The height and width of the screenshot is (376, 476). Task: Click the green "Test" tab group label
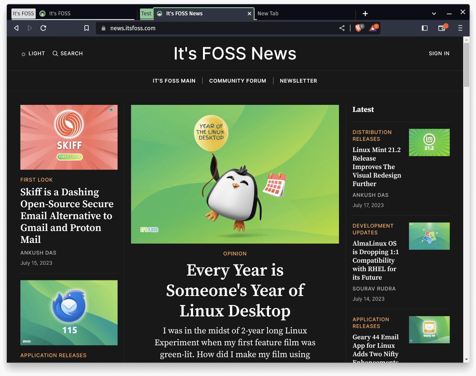click(x=146, y=14)
